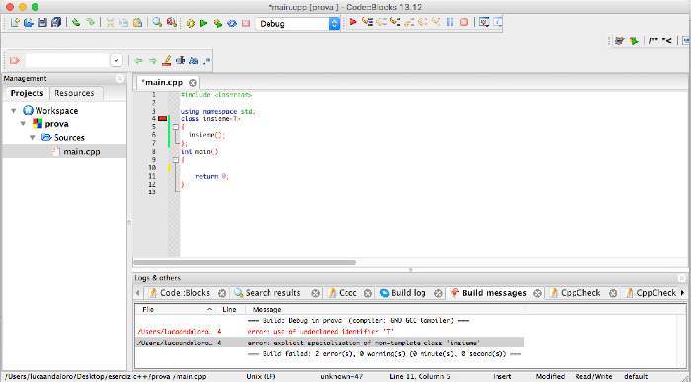Clear the search field red arrow icon
The width and height of the screenshot is (691, 382).
pyautogui.click(x=15, y=61)
